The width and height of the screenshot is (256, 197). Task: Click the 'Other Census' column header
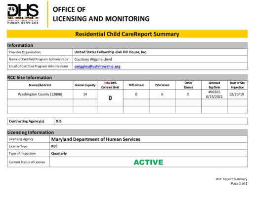coord(188,85)
